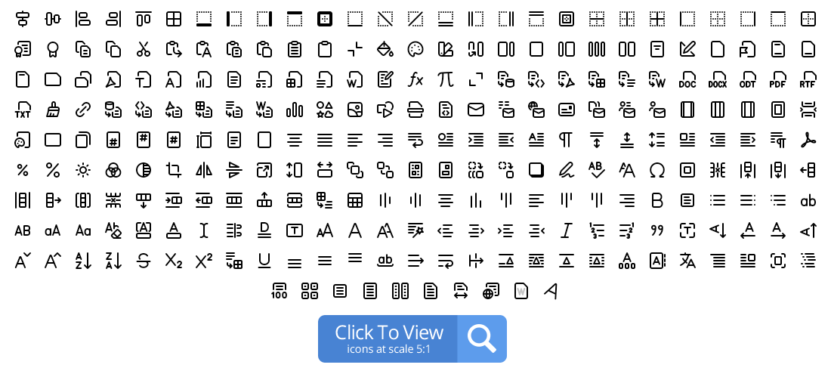Viewport: 831px width, 374px height.
Task: Click the magnifying glass search button
Action: pos(482,339)
